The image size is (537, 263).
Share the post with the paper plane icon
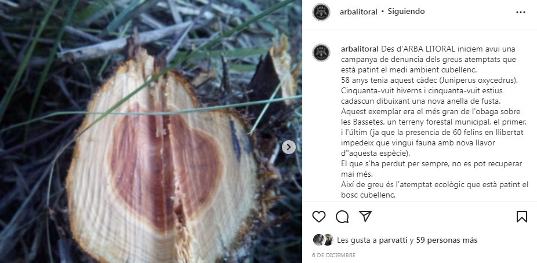pyautogui.click(x=365, y=216)
